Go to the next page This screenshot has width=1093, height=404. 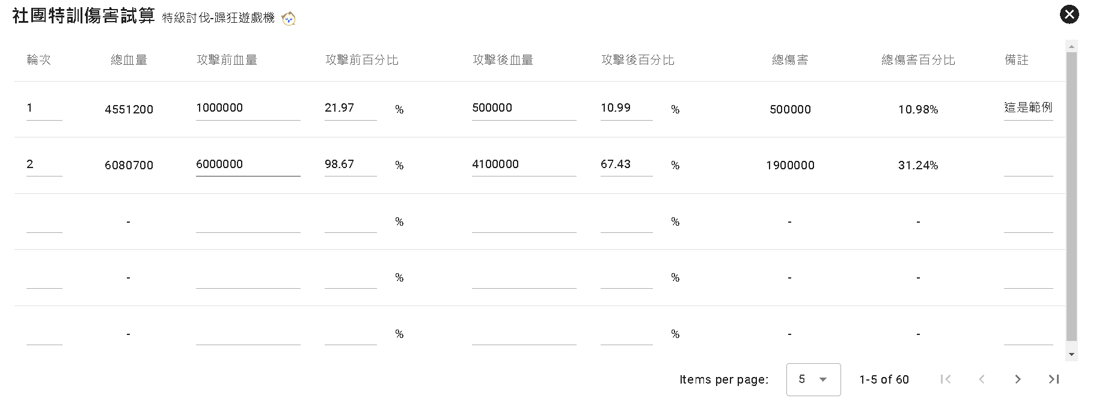[x=1017, y=379]
